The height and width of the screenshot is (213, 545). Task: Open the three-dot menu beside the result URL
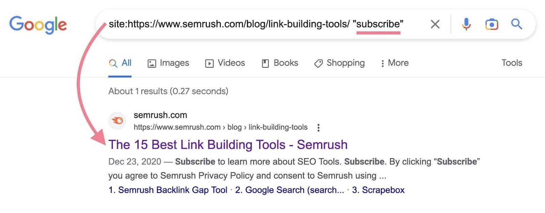click(x=318, y=127)
